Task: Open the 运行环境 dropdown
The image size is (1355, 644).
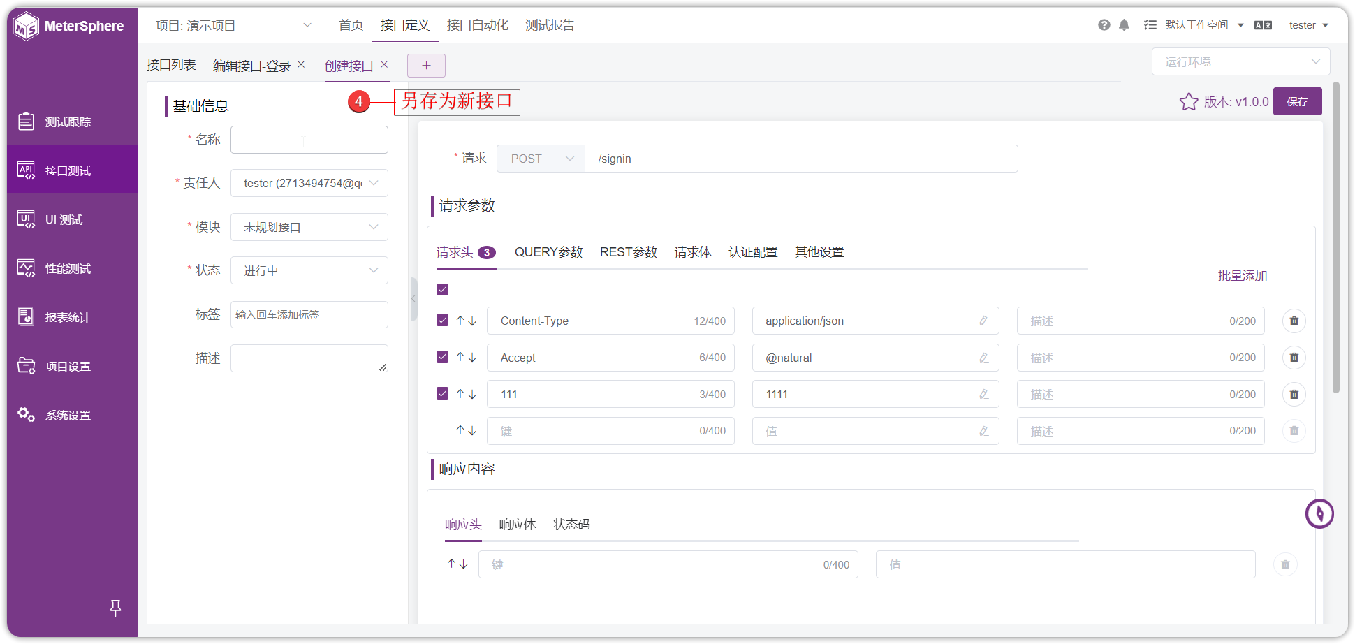Action: coord(1240,61)
